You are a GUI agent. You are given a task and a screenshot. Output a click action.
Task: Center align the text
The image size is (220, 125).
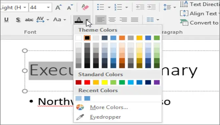112,19
